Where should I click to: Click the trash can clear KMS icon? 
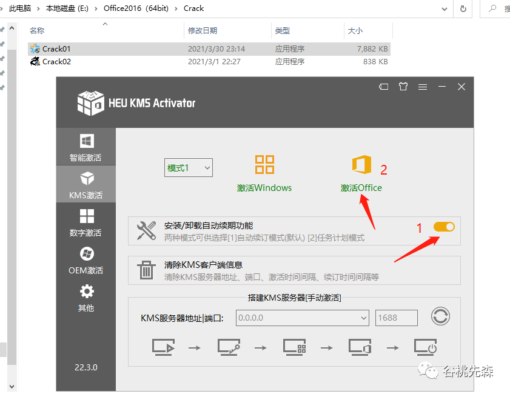(146, 270)
